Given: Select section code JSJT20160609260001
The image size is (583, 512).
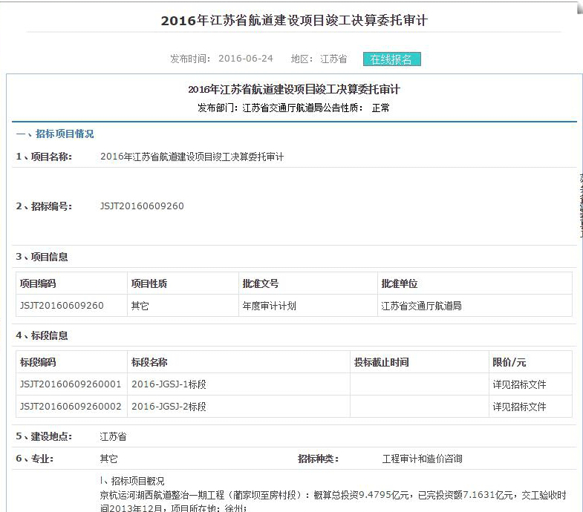Looking at the screenshot, I should (x=71, y=384).
